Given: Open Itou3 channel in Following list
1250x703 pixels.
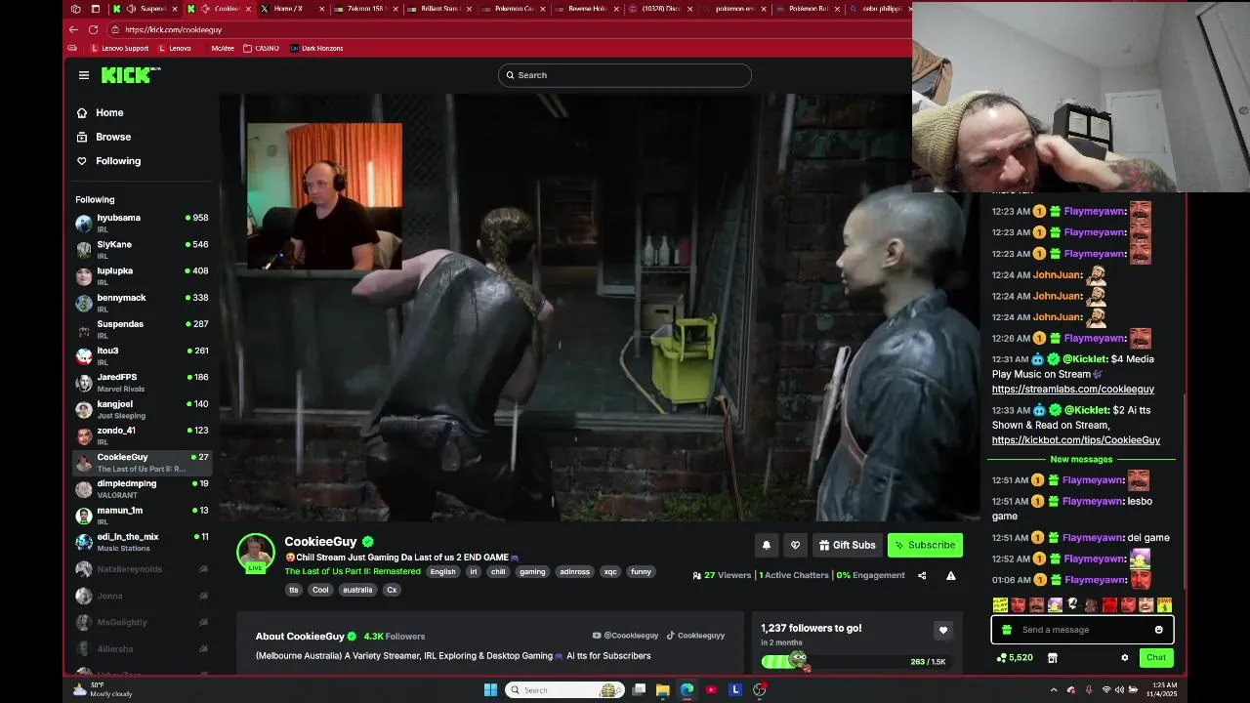Looking at the screenshot, I should click(143, 355).
